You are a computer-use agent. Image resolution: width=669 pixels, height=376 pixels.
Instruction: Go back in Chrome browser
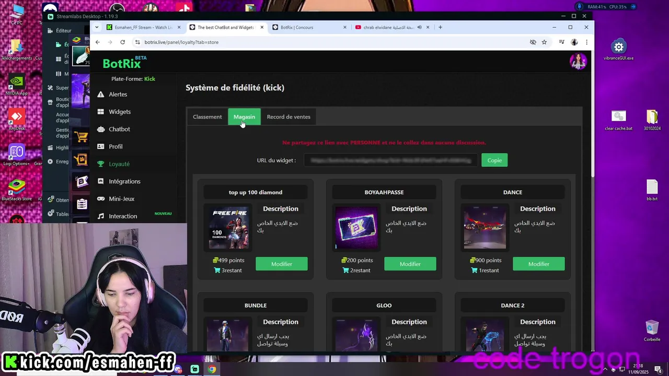click(x=98, y=42)
